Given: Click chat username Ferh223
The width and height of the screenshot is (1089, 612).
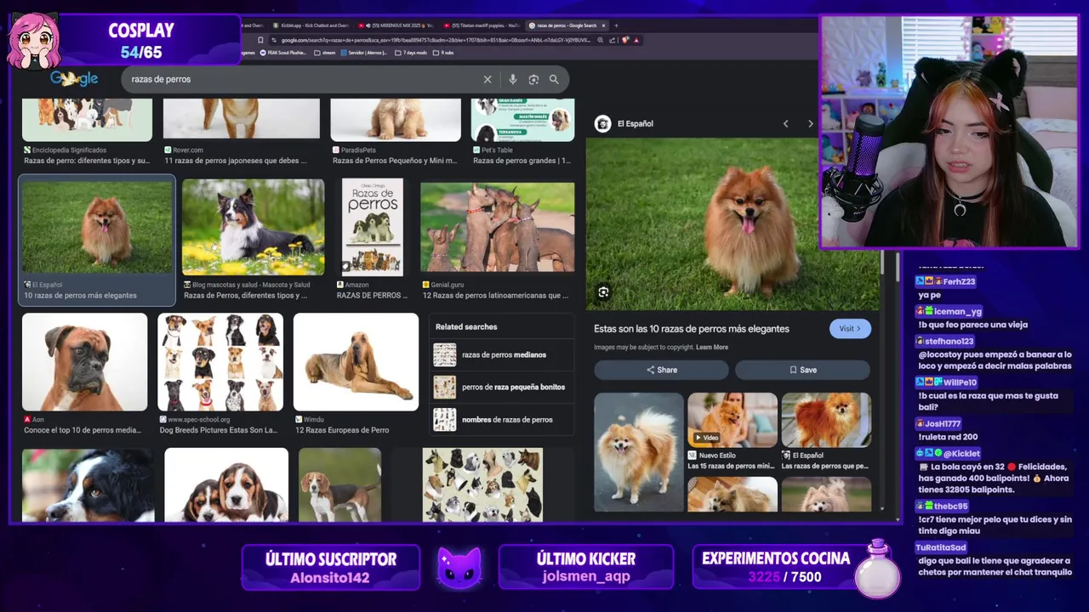Looking at the screenshot, I should [x=959, y=281].
